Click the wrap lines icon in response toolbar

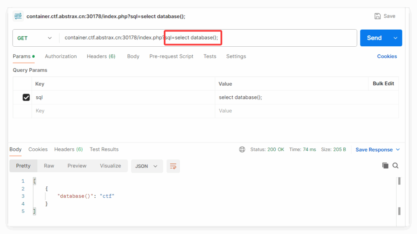click(x=173, y=166)
